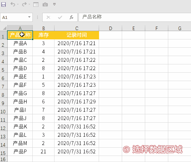Viewport: 191px width, 162px height.
Task: Redo the last undone action
Action: (x=24, y=4)
